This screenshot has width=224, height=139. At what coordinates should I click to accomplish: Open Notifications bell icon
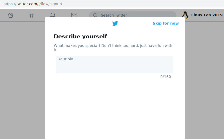tap(53, 15)
